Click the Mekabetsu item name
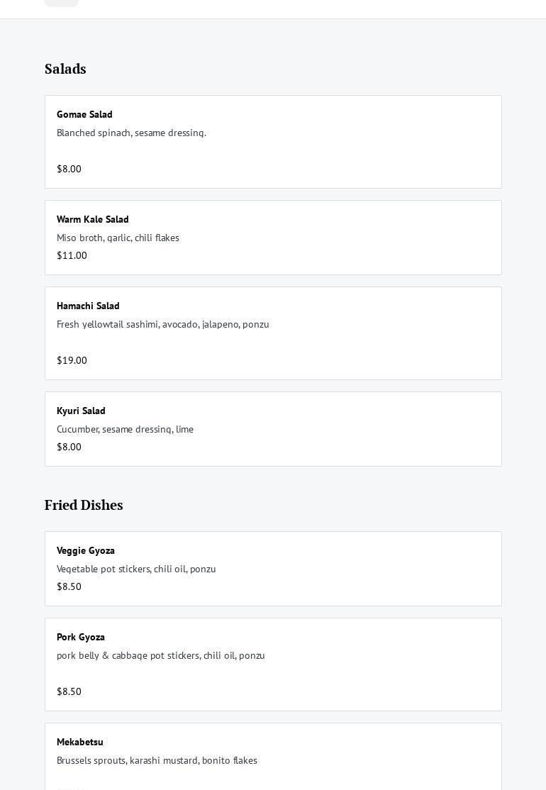Image resolution: width=546 pixels, height=790 pixels. pyautogui.click(x=80, y=742)
